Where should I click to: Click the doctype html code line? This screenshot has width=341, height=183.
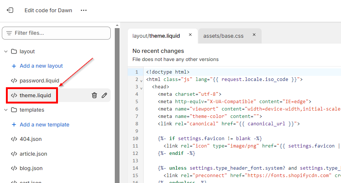[x=168, y=72]
